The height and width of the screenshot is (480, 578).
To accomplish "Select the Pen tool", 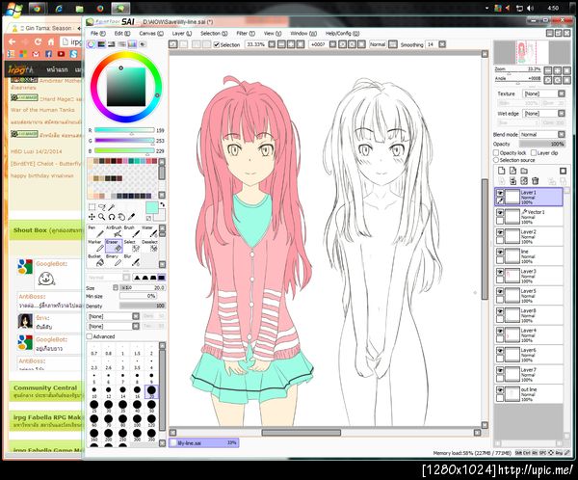I will click(95, 231).
